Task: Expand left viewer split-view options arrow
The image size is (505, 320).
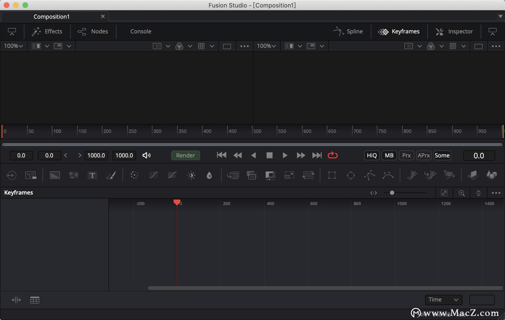Action: point(47,46)
